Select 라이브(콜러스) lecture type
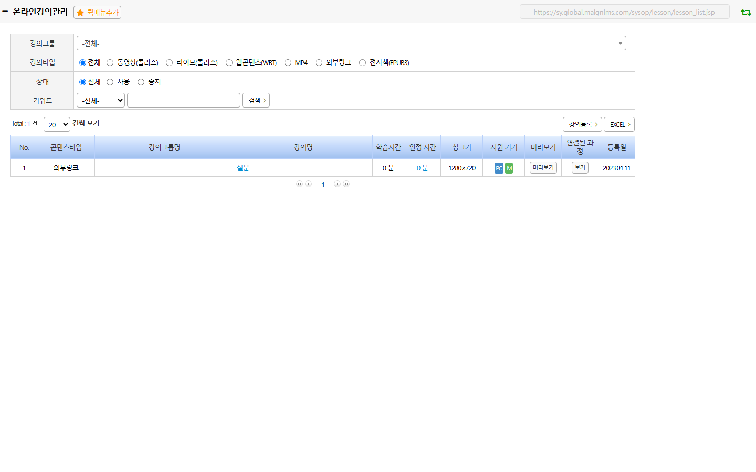This screenshot has width=756, height=472. coord(169,62)
